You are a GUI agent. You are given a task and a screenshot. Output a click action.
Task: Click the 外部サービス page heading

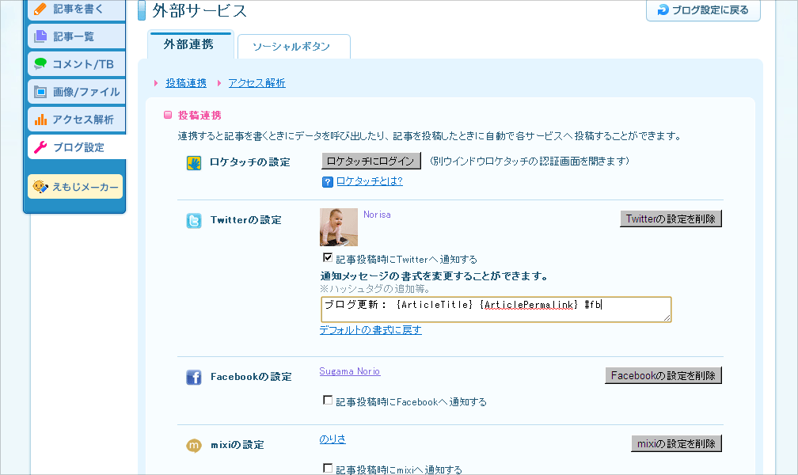[199, 10]
